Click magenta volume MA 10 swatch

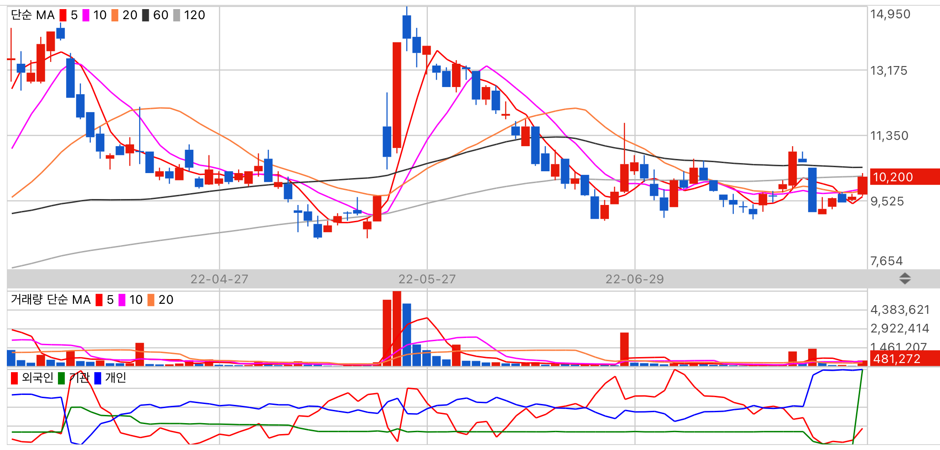[122, 300]
